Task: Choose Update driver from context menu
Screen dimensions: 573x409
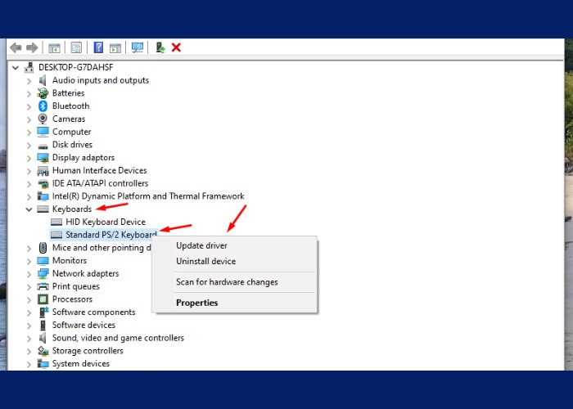Action: pyautogui.click(x=201, y=245)
